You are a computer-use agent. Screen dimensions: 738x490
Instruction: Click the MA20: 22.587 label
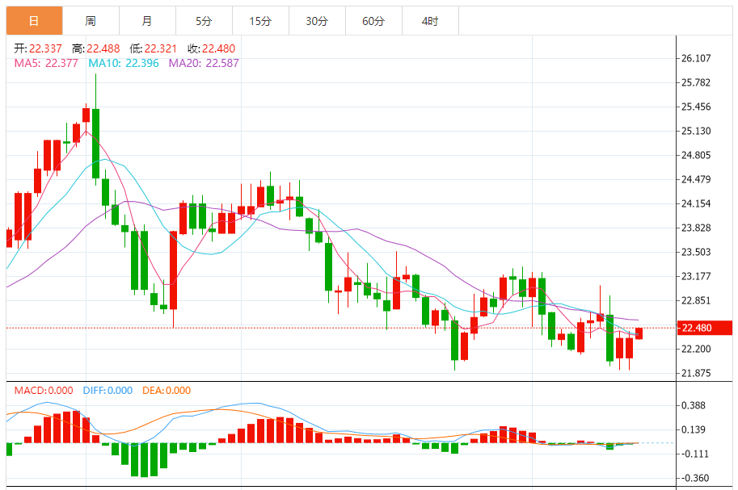pos(204,63)
